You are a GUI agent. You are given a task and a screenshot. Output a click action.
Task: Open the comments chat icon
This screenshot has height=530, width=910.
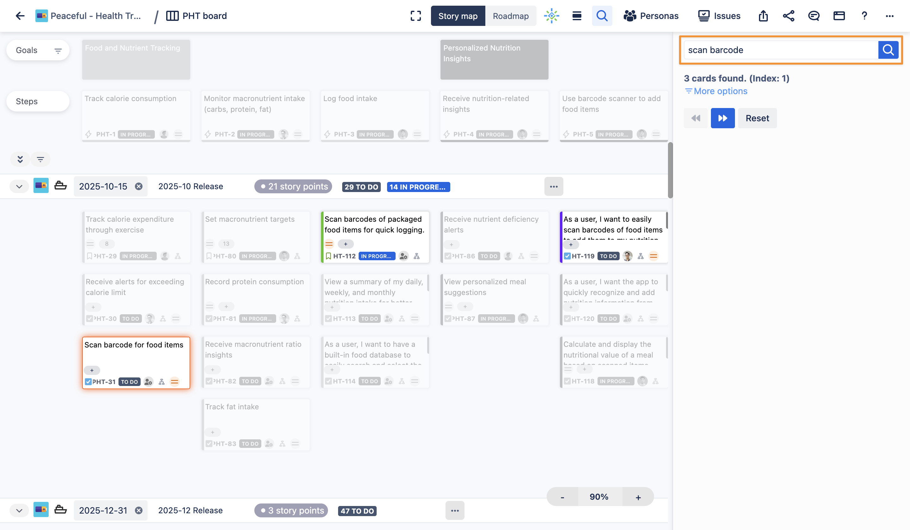coord(814,16)
